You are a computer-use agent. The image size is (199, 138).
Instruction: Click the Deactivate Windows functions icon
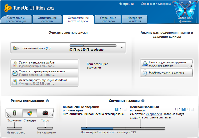pyautogui.click(x=15, y=82)
